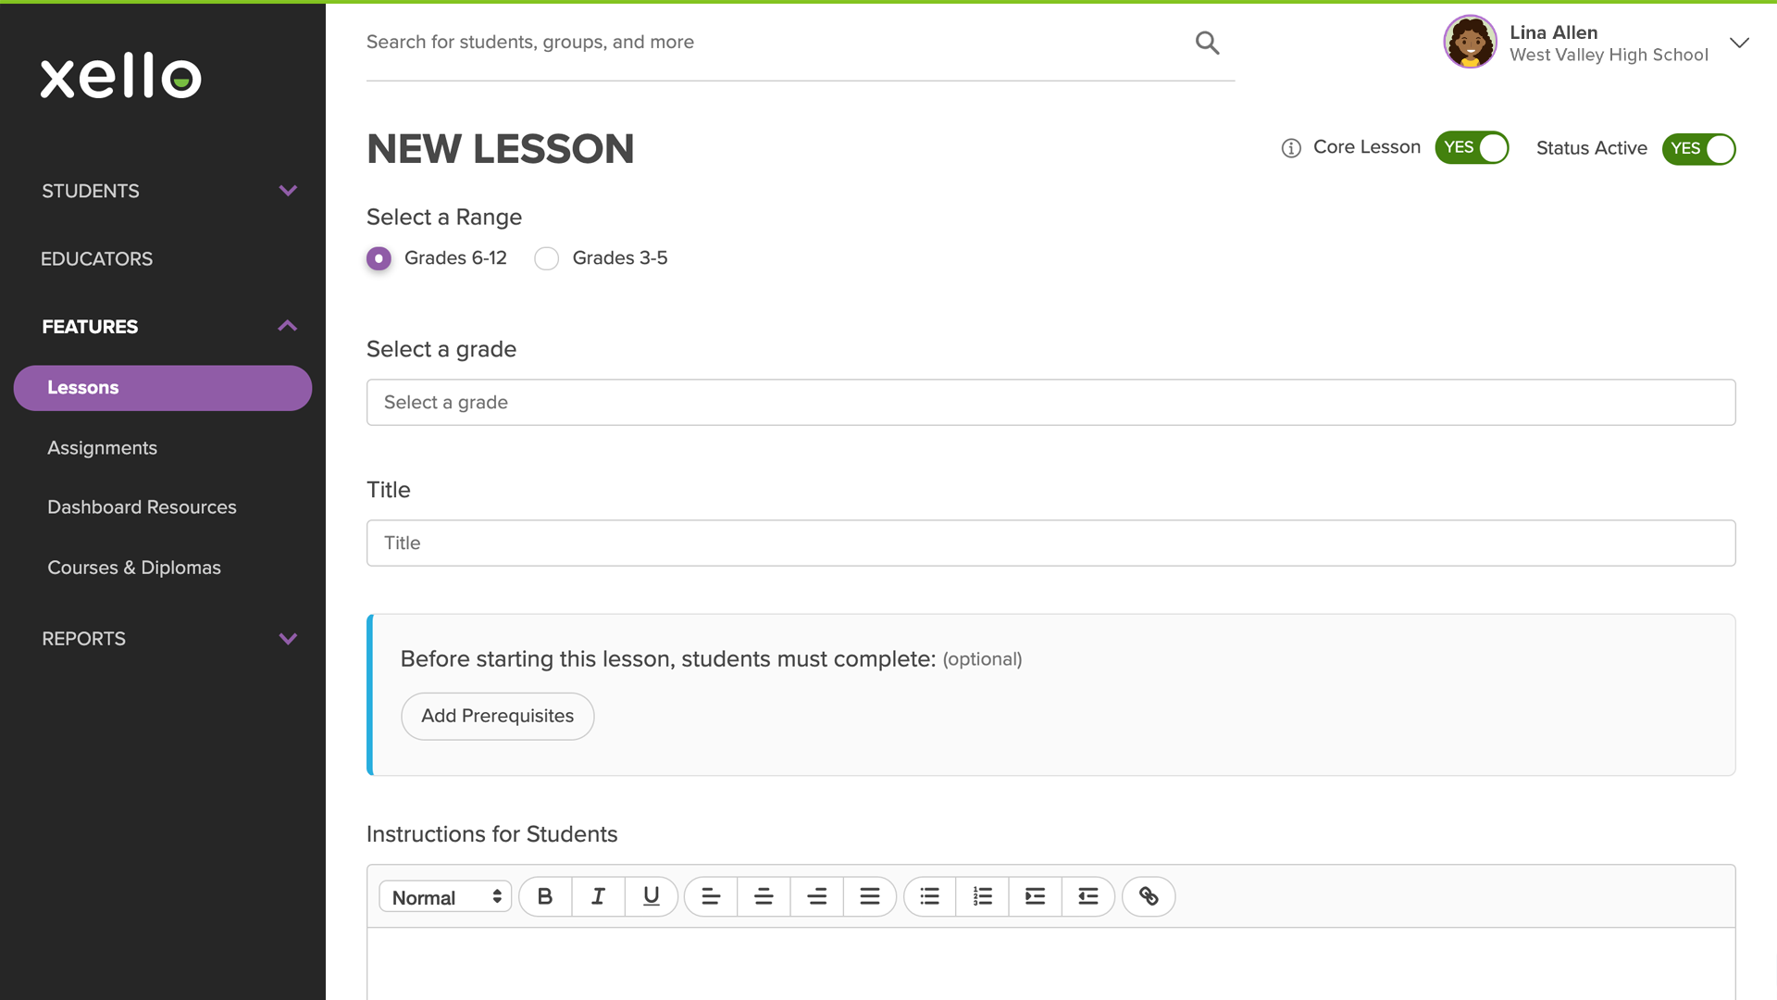Toggle underline formatting icon
Viewport: 1777px width, 1000px height.
(x=652, y=896)
